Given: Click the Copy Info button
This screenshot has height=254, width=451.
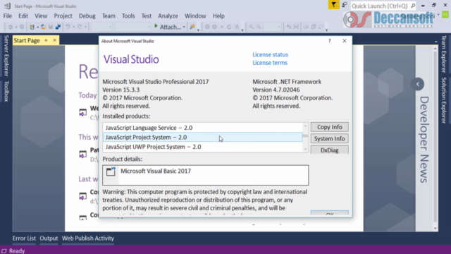Looking at the screenshot, I should pos(329,127).
